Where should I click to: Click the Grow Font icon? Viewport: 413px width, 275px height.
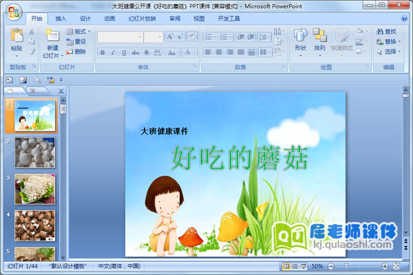coord(170,36)
